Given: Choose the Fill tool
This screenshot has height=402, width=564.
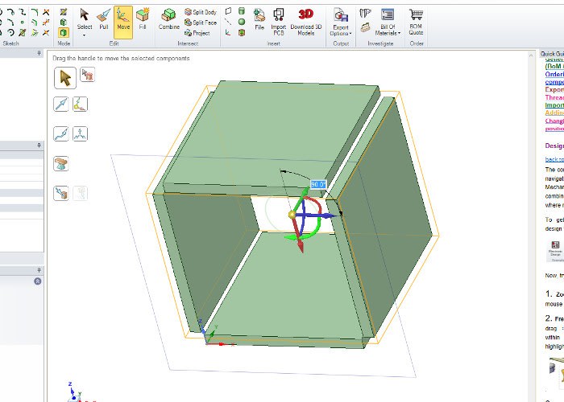Looking at the screenshot, I should coord(143,19).
